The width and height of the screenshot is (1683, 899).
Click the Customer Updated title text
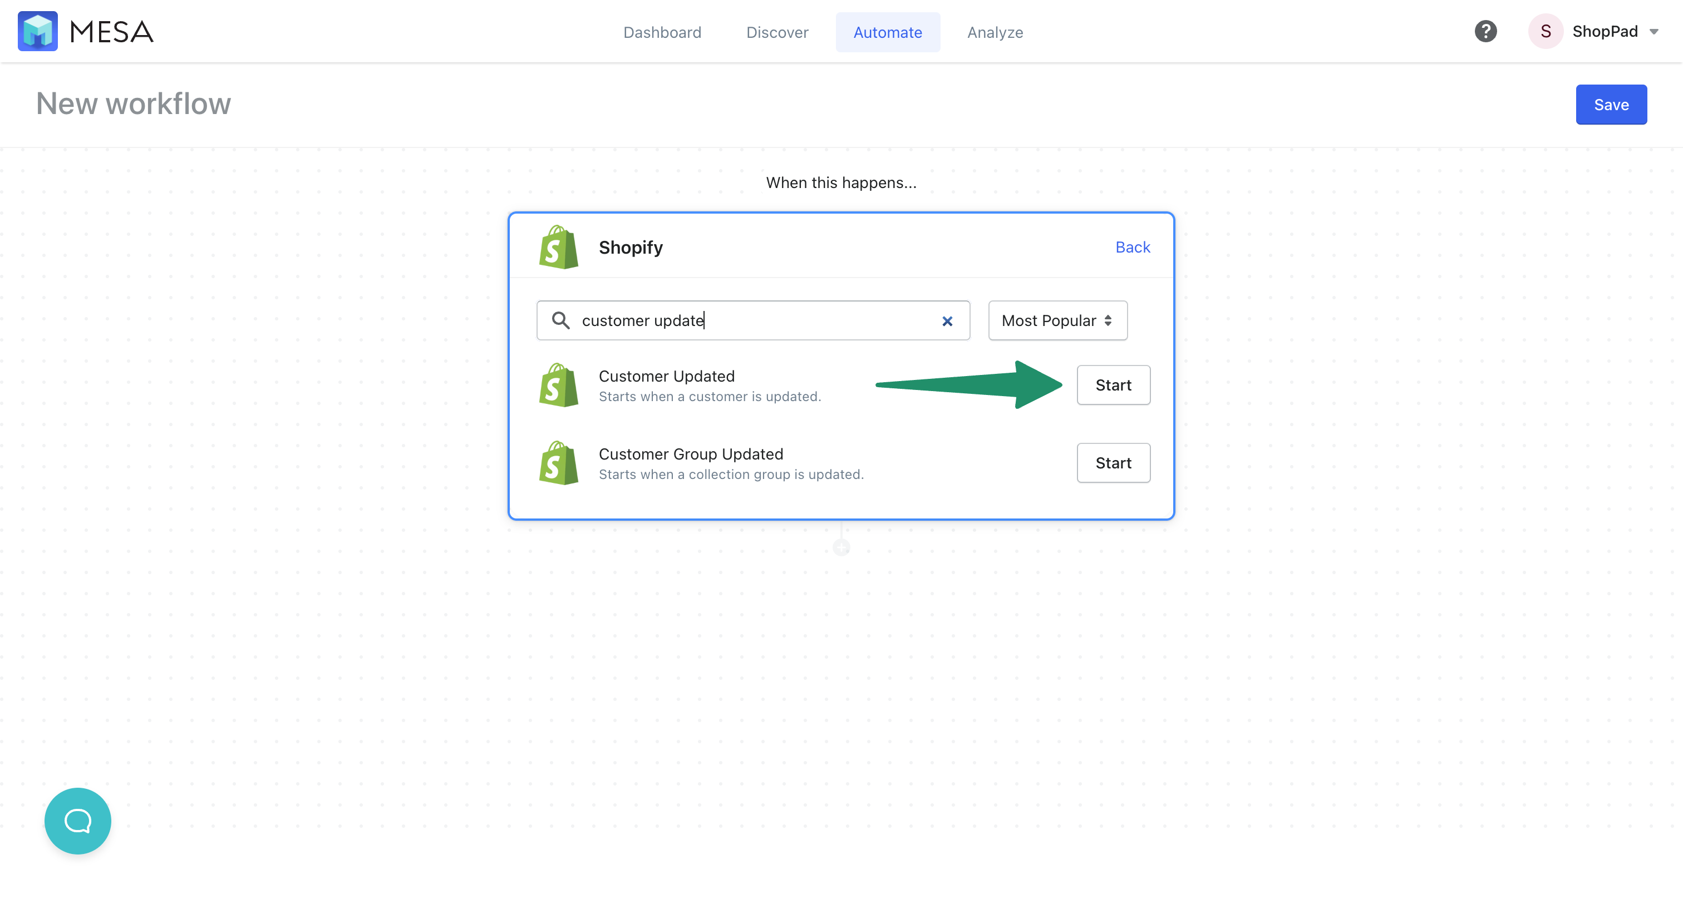click(x=666, y=376)
